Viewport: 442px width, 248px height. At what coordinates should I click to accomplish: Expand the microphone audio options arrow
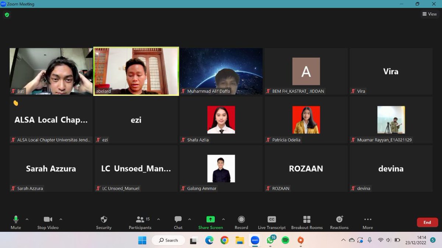(x=27, y=219)
